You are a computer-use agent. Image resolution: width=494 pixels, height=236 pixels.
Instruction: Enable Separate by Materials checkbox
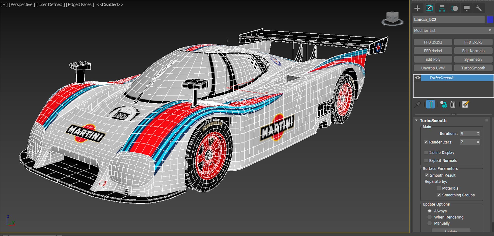click(439, 188)
